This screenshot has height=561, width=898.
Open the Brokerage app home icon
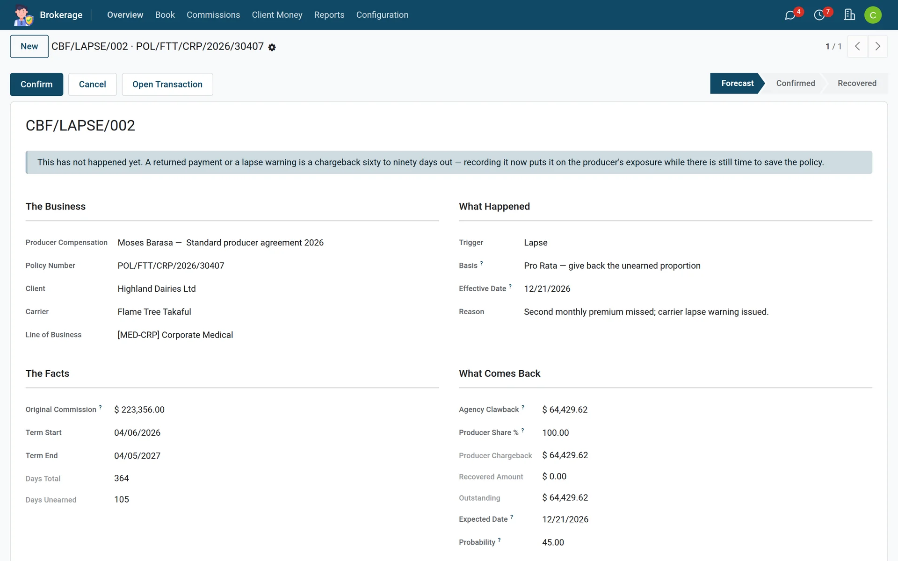[x=23, y=15]
